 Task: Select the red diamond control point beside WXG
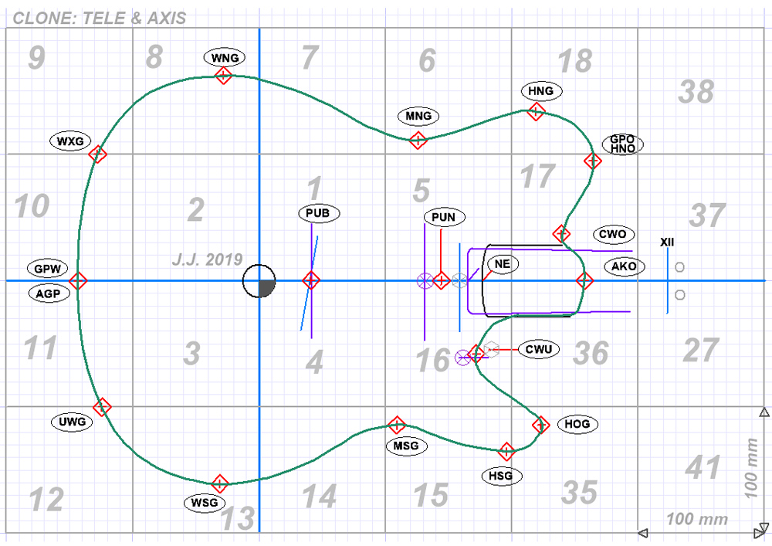point(97,154)
